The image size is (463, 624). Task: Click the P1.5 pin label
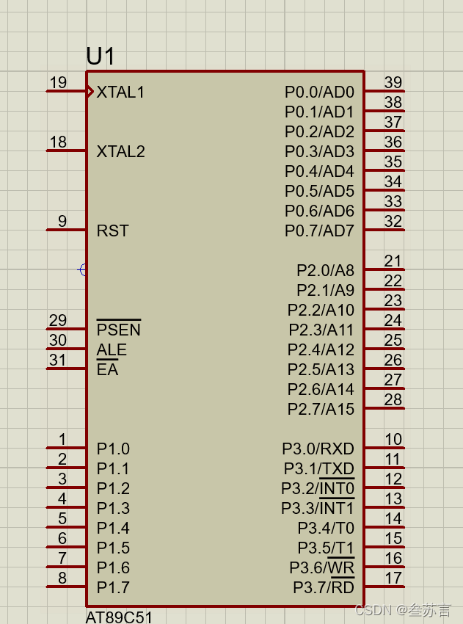tap(113, 548)
